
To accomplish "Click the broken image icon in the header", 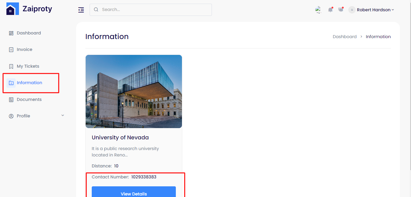I will [x=318, y=10].
